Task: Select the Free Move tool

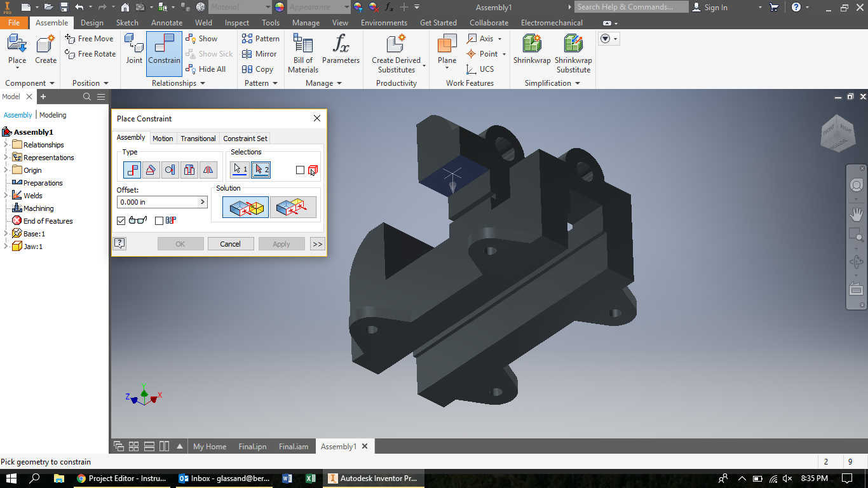Action: [x=89, y=39]
